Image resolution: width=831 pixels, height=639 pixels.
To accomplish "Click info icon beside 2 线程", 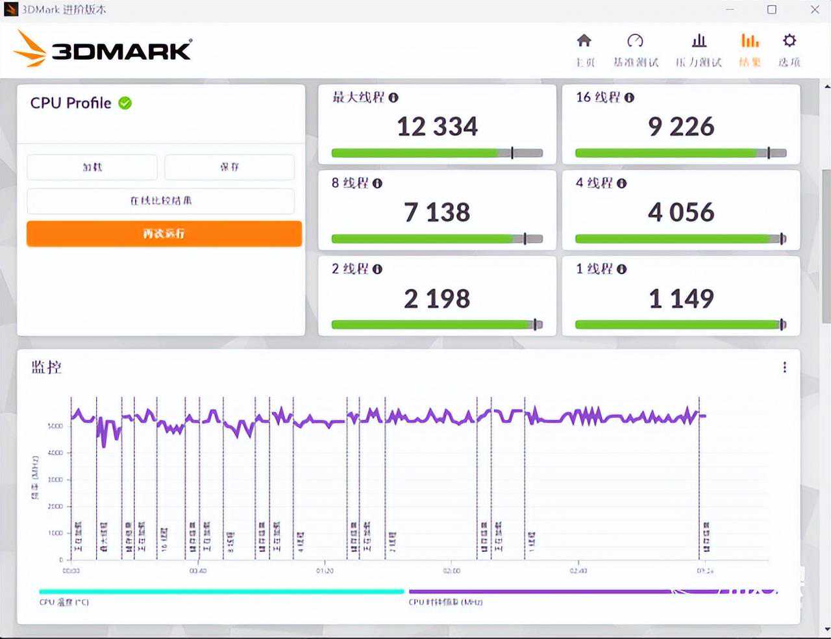I will click(377, 269).
